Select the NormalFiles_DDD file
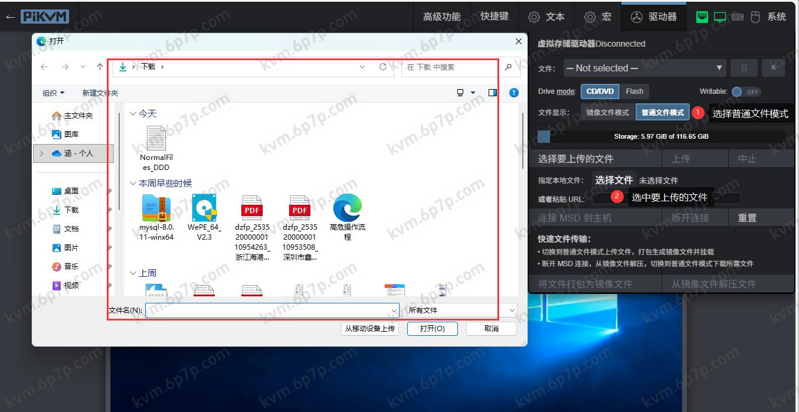Viewport: 799px width, 412px height. [x=156, y=139]
